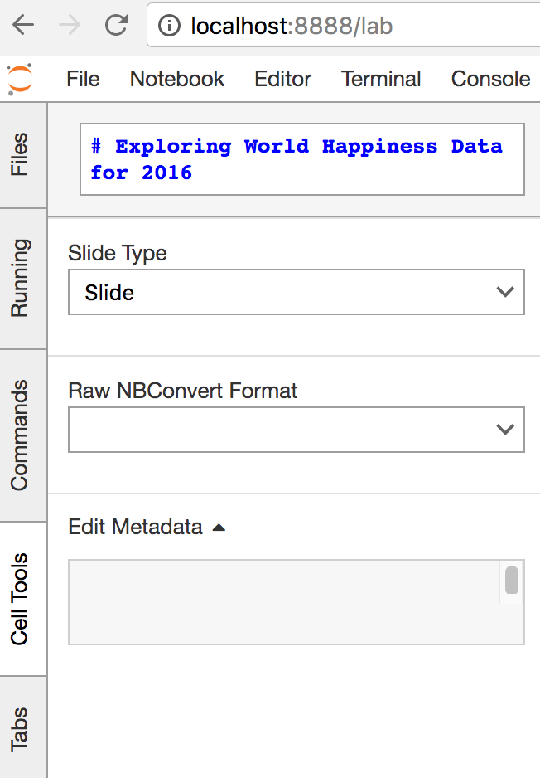Click the metadata editor scrollbar handle

(512, 580)
